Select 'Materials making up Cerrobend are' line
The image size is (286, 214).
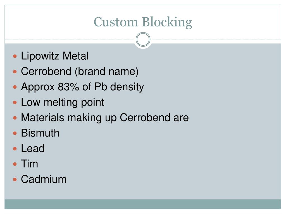click(105, 118)
